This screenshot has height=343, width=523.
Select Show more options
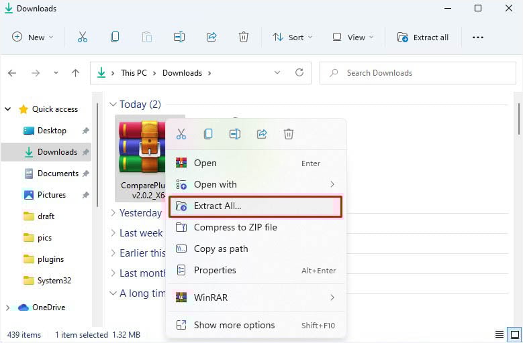pos(256,325)
